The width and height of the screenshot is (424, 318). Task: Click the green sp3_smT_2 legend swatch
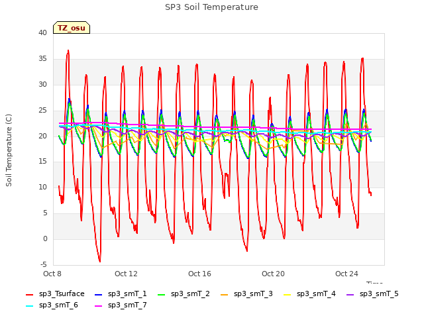[x=162, y=294]
